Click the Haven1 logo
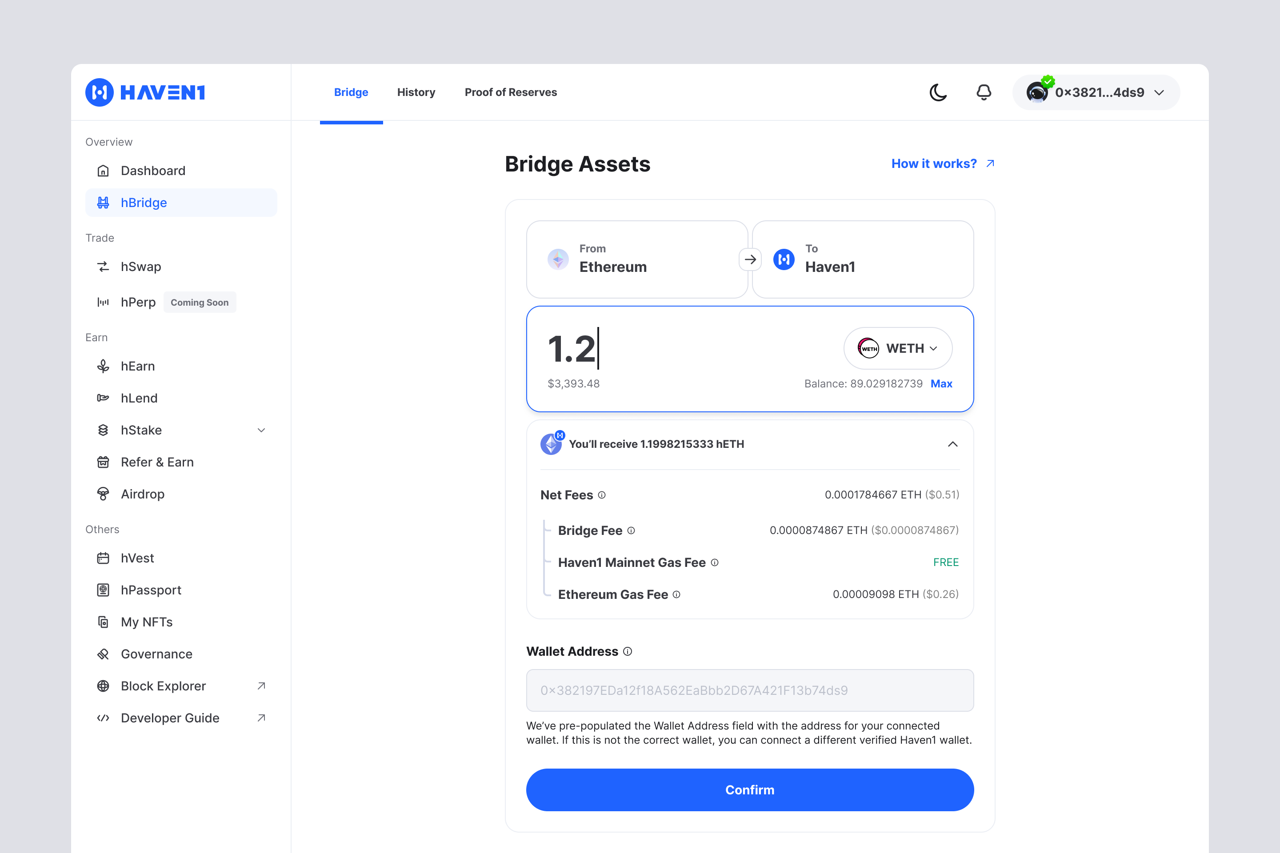Image resolution: width=1280 pixels, height=853 pixels. coord(145,92)
